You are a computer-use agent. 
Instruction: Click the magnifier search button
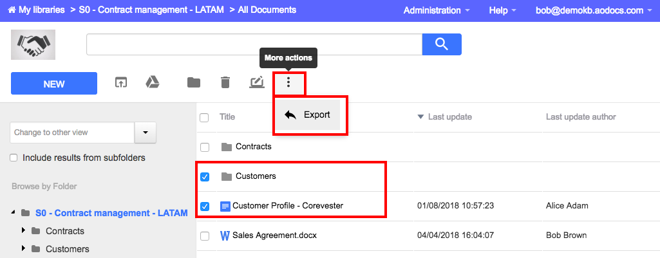442,44
